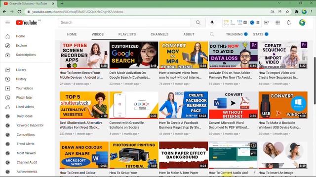316x177 pixels.
Task: Click the search magnifier button
Action: pyautogui.click(x=198, y=23)
